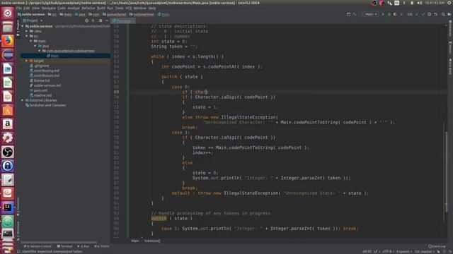
Task: Open the Software Center dock icon
Action: [8, 110]
